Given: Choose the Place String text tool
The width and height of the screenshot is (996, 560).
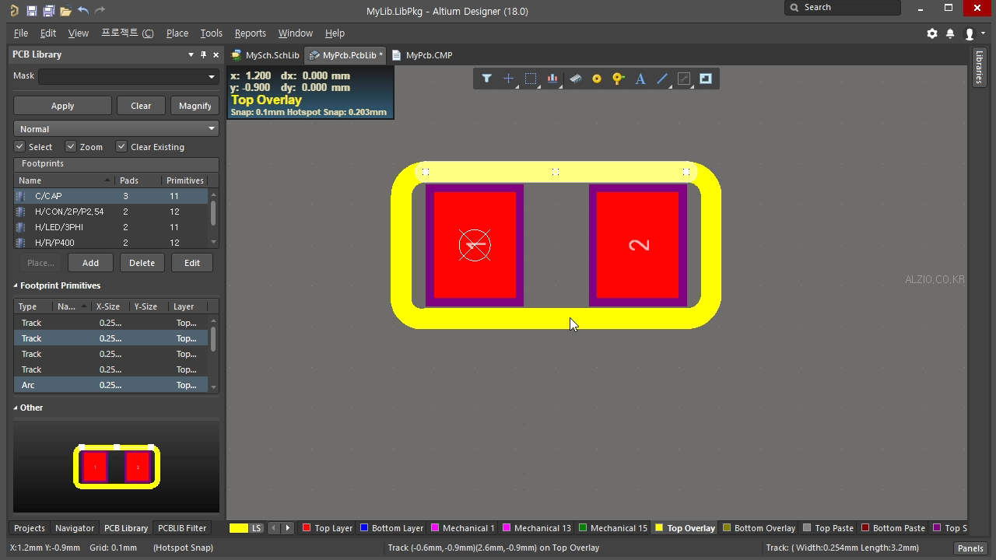Looking at the screenshot, I should click(x=640, y=79).
